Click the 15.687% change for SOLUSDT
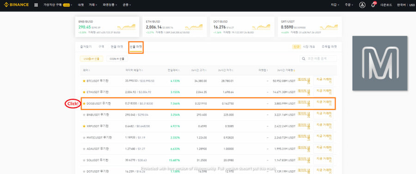Screen dimensions: 416x174 coord(174,160)
